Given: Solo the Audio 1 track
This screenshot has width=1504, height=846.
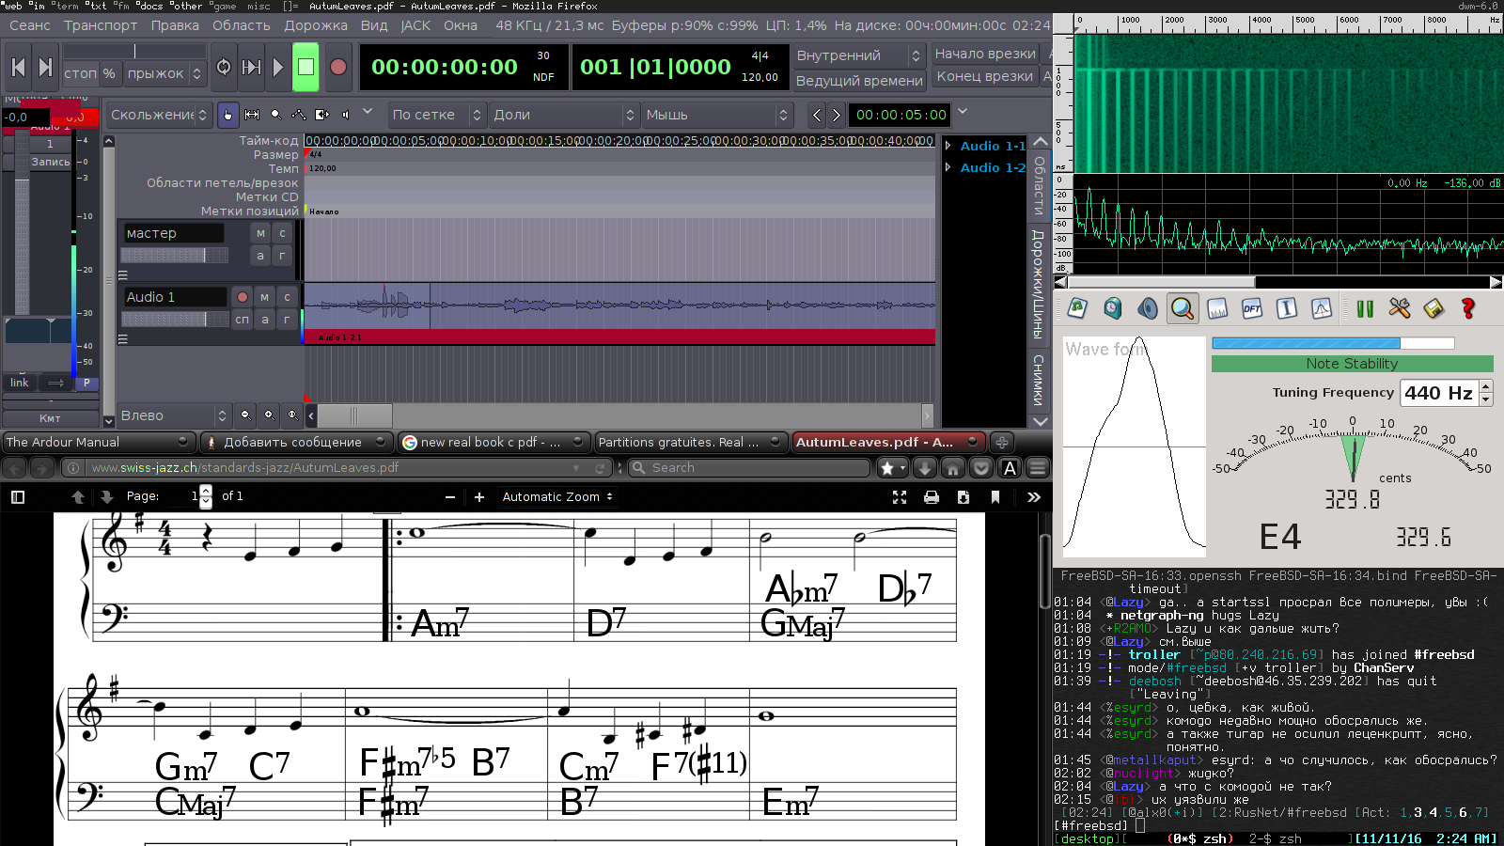Looking at the screenshot, I should (x=288, y=297).
